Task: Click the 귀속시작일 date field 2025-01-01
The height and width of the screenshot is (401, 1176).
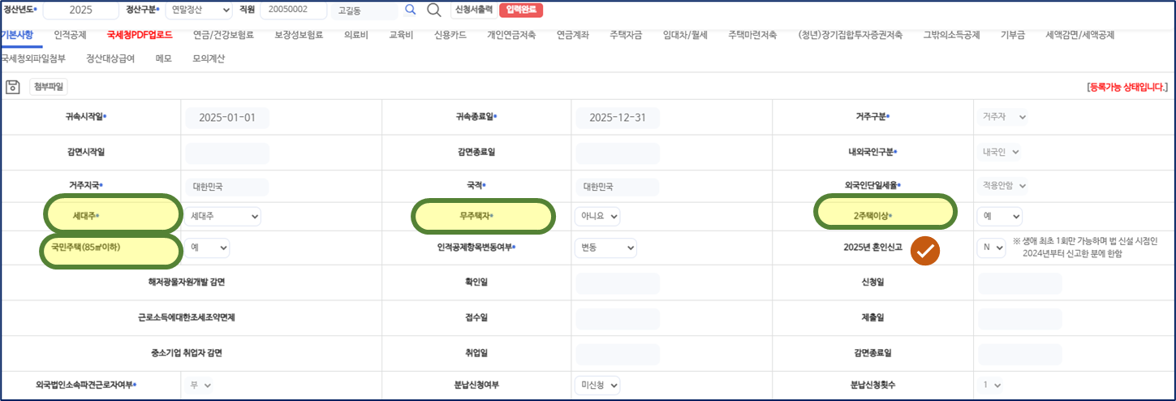Action: tap(227, 118)
